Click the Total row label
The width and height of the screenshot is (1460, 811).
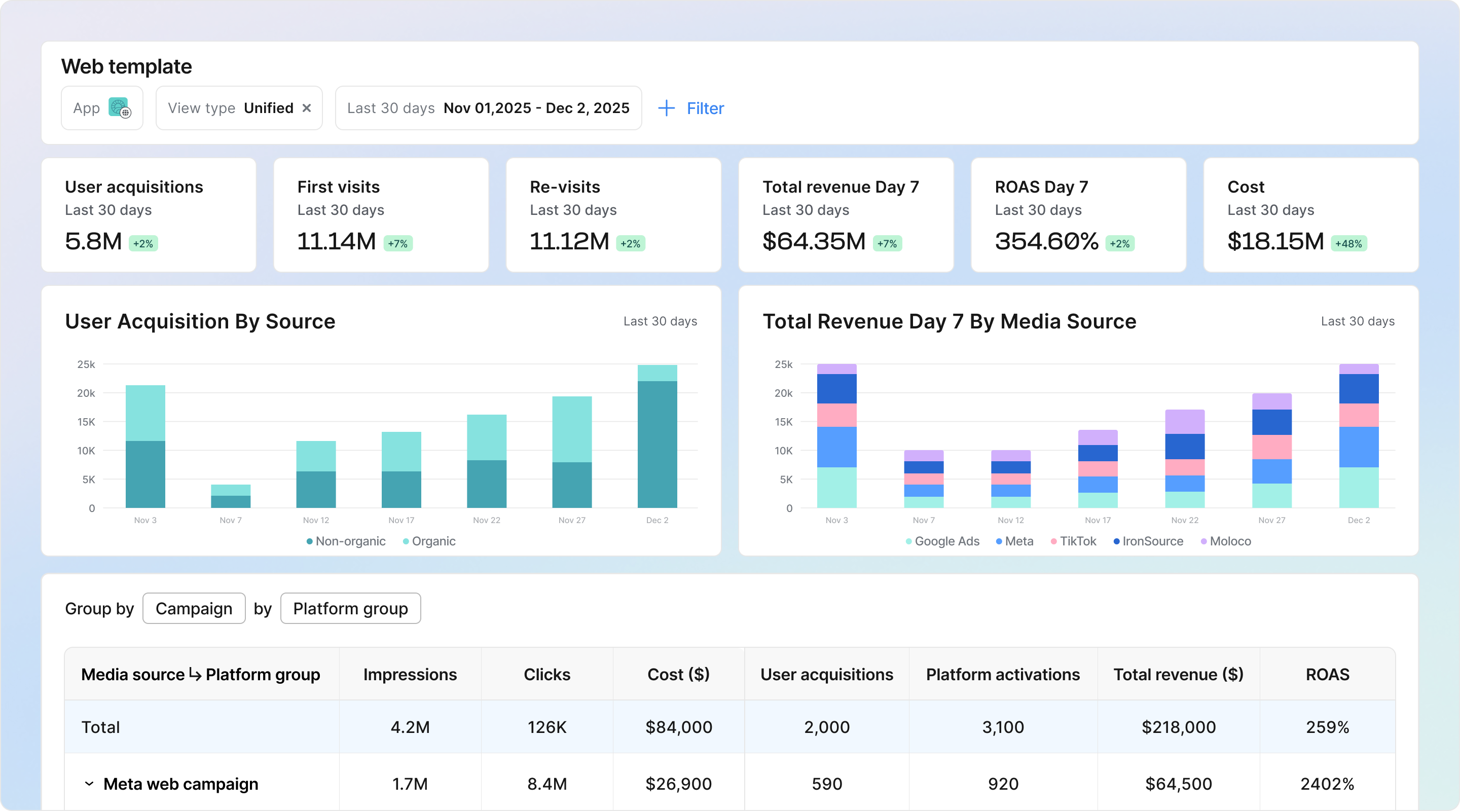[100, 727]
